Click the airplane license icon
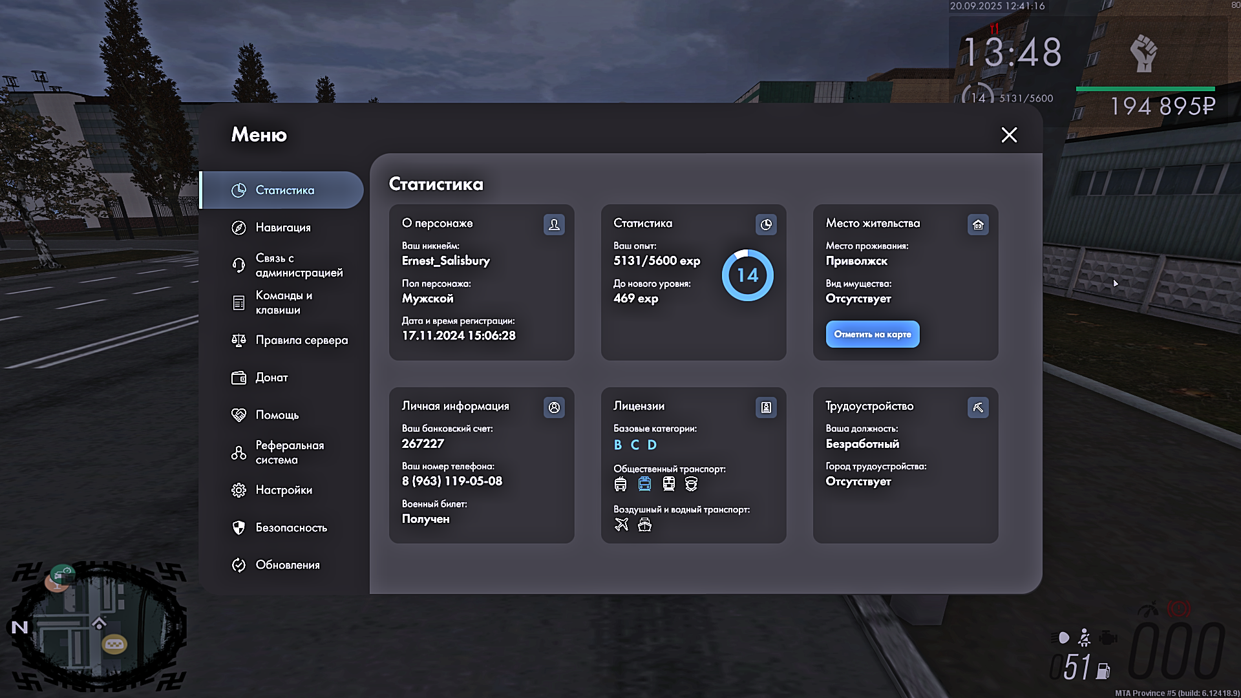1241x698 pixels. coord(621,524)
